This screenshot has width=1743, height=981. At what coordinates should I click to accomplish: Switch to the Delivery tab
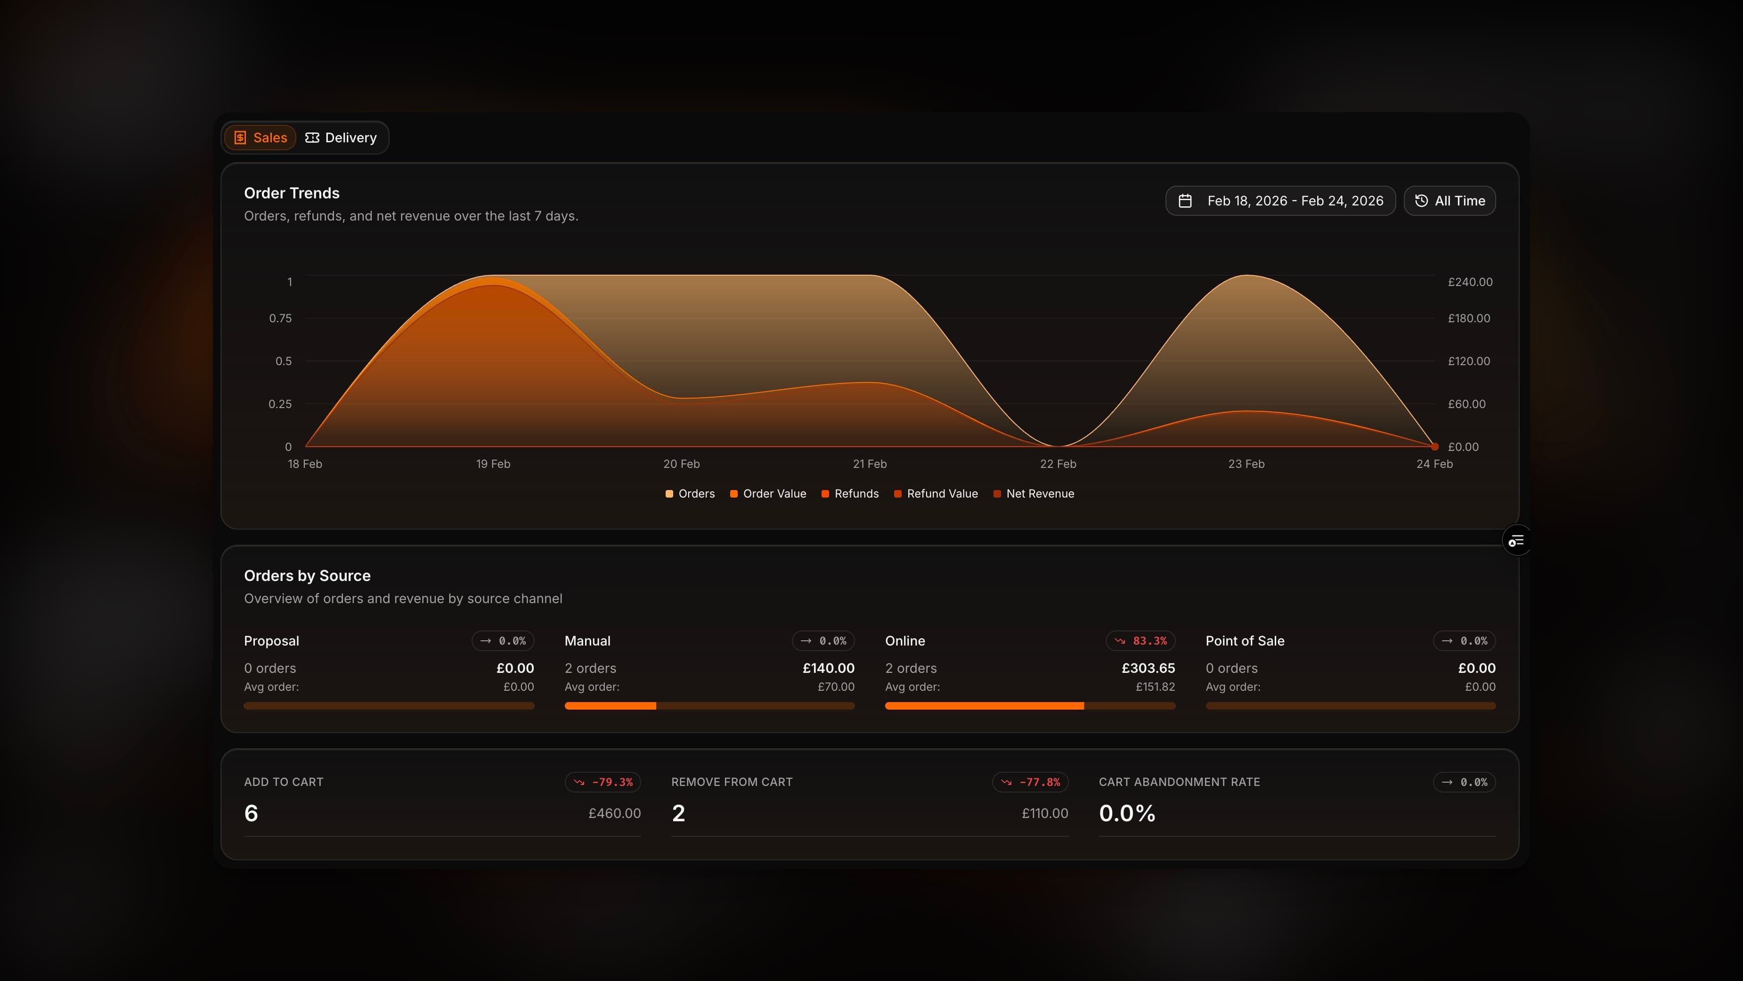pyautogui.click(x=343, y=137)
